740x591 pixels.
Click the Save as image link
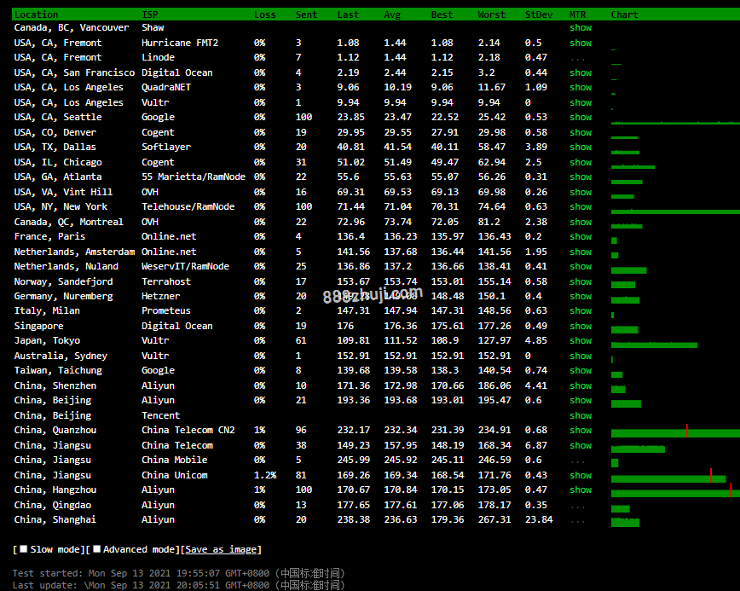221,549
